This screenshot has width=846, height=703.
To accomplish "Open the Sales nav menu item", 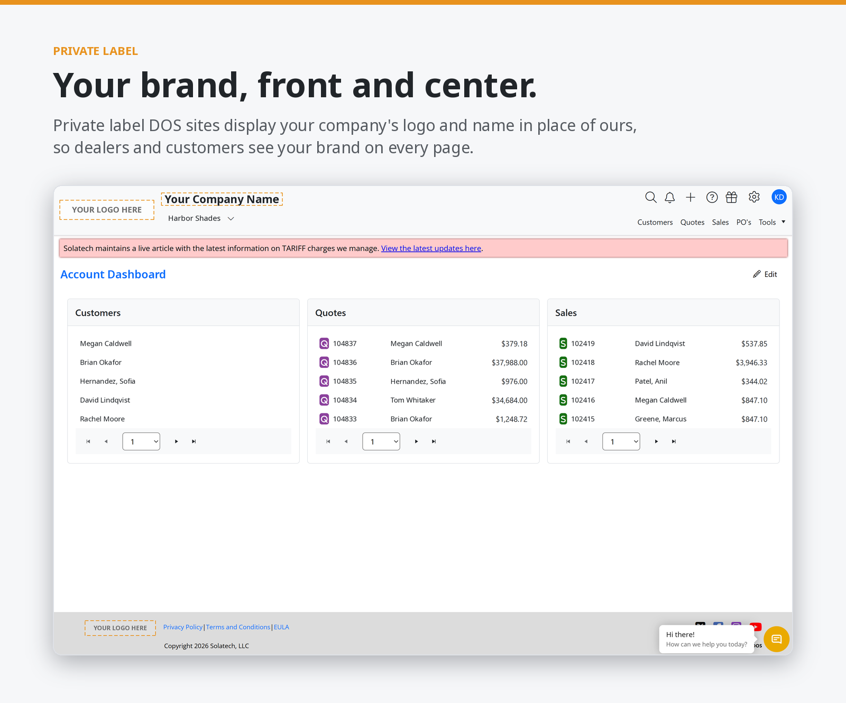I will tap(721, 223).
